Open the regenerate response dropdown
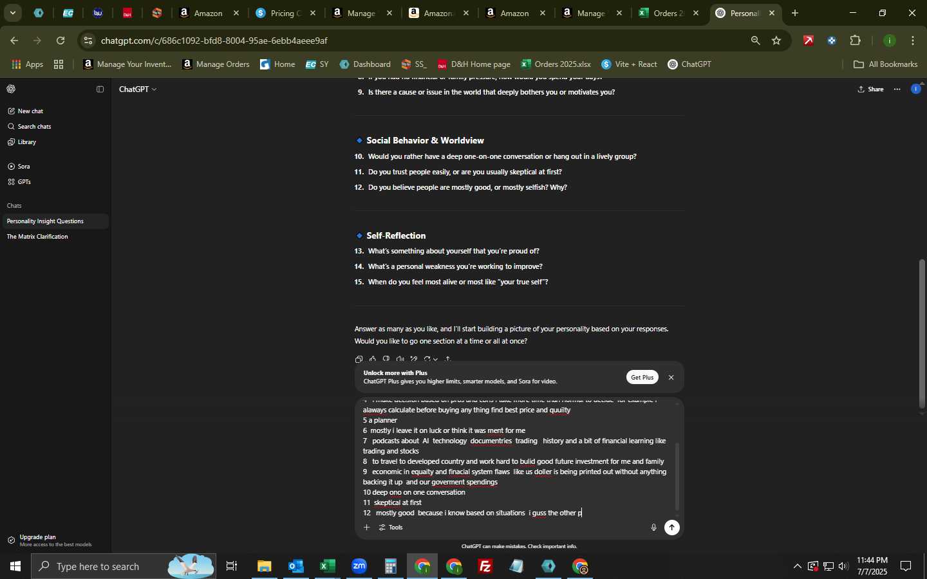 click(430, 359)
